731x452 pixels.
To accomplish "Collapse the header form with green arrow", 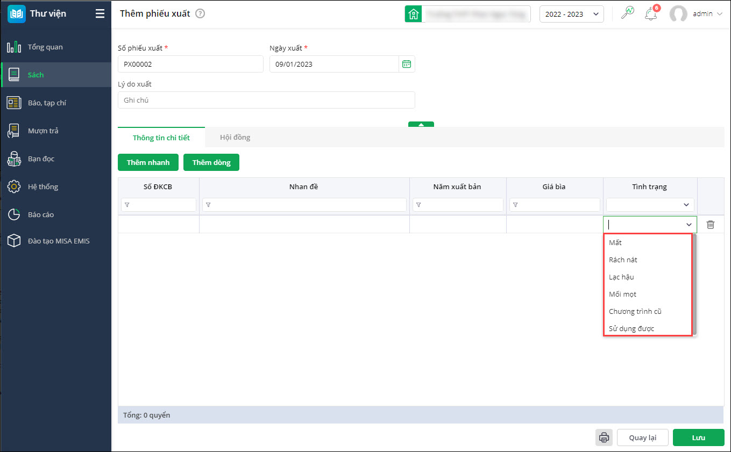I will 421,124.
